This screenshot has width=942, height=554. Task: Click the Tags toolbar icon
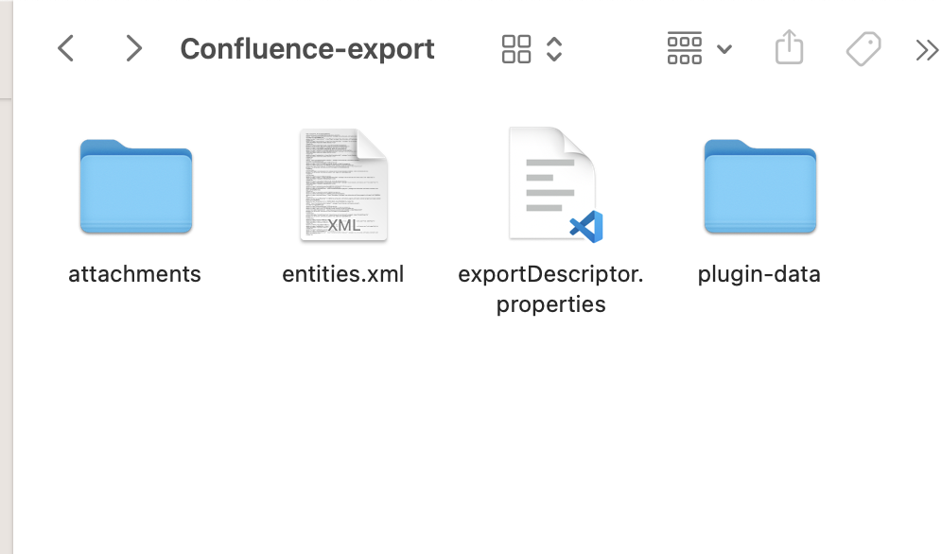pyautogui.click(x=863, y=48)
